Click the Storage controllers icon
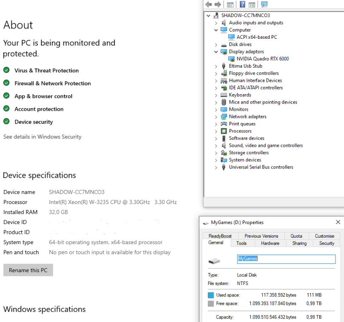Image resolution: width=344 pixels, height=322 pixels. [x=224, y=152]
